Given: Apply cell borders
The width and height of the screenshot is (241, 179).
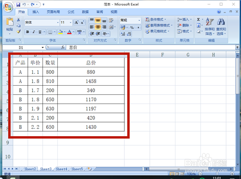Looking at the screenshot, I should click(x=50, y=32).
